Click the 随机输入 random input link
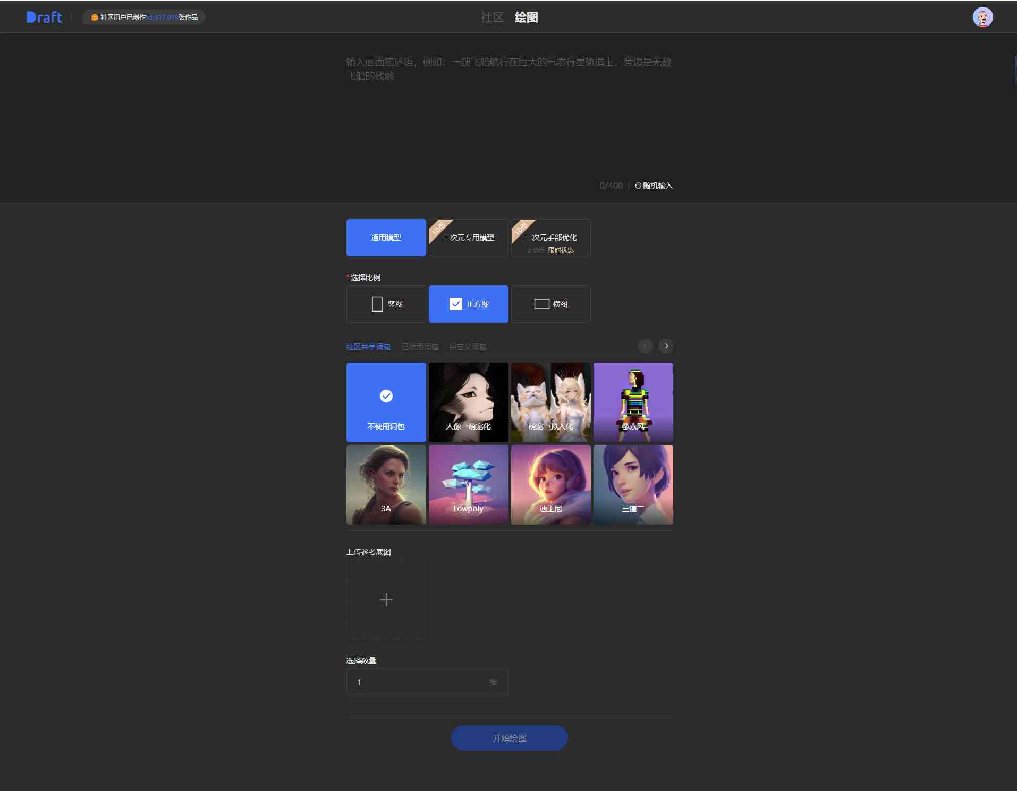Image resolution: width=1017 pixels, height=791 pixels. click(654, 186)
